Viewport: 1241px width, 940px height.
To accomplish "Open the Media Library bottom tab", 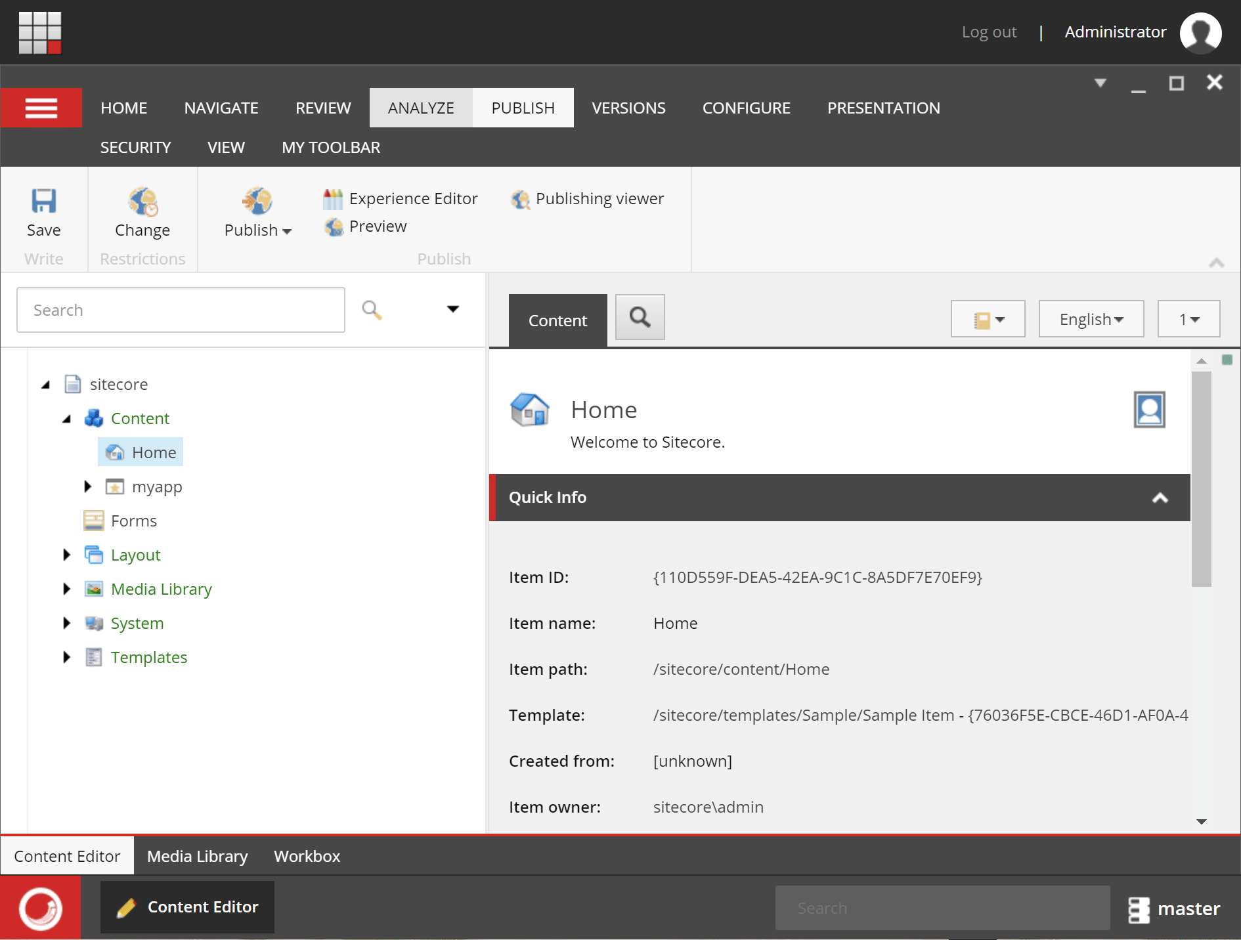I will coord(198,856).
